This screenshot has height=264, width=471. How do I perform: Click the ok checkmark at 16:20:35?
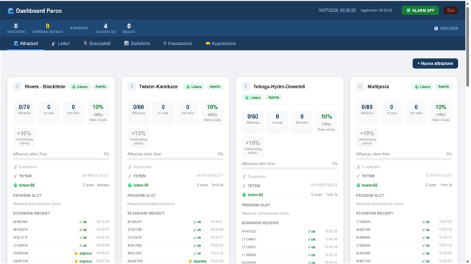click(311, 232)
